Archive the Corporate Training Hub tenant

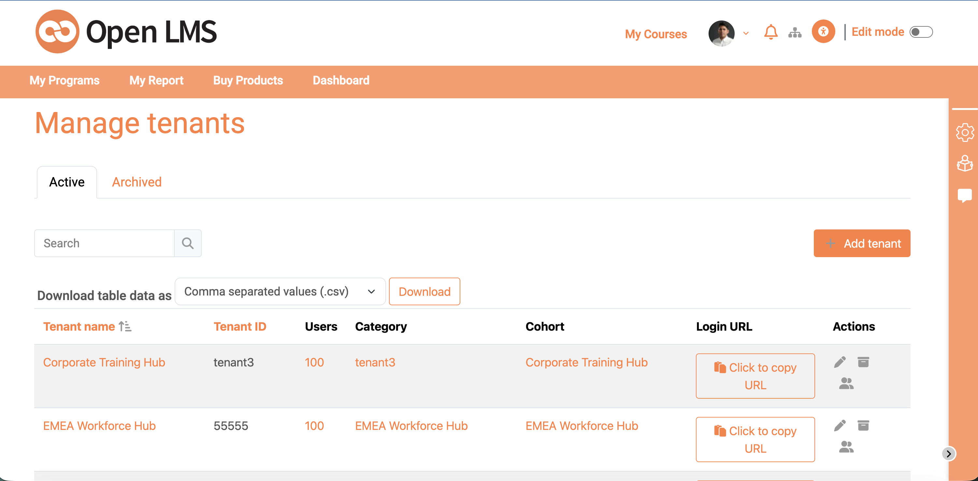coord(863,362)
